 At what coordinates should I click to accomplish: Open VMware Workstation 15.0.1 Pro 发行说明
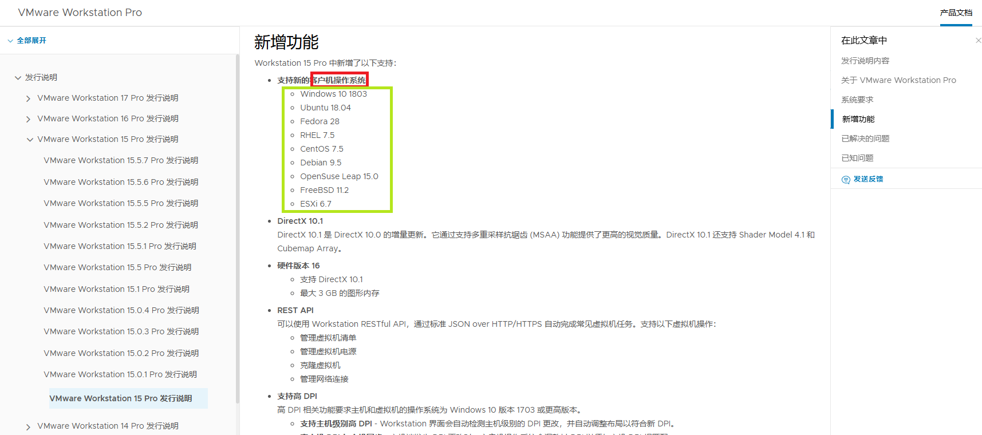click(120, 374)
